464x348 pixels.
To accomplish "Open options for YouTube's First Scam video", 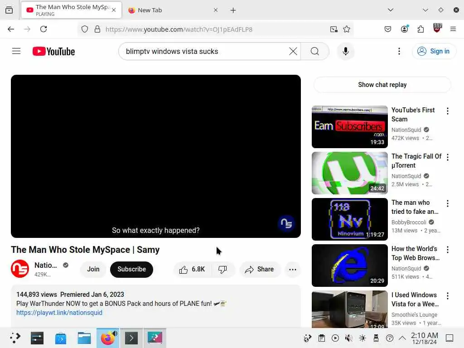I will point(447,111).
